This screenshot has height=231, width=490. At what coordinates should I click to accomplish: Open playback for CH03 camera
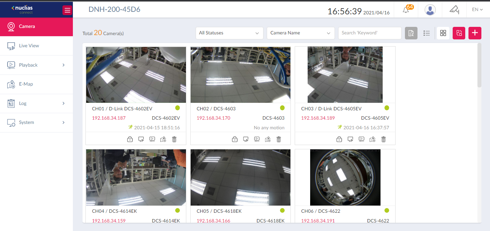pyautogui.click(x=361, y=139)
